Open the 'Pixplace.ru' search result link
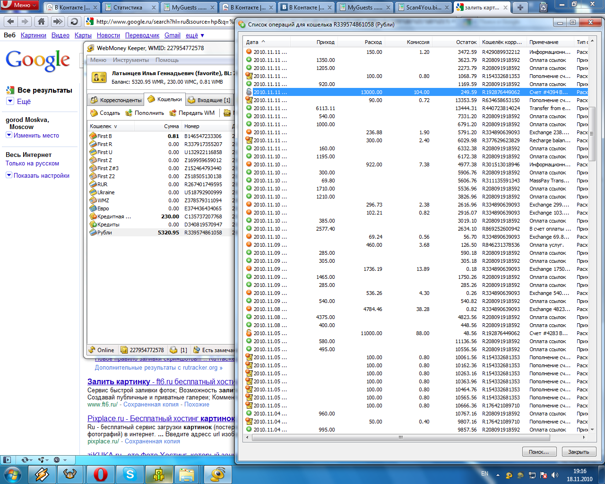605x484 pixels. click(x=105, y=418)
